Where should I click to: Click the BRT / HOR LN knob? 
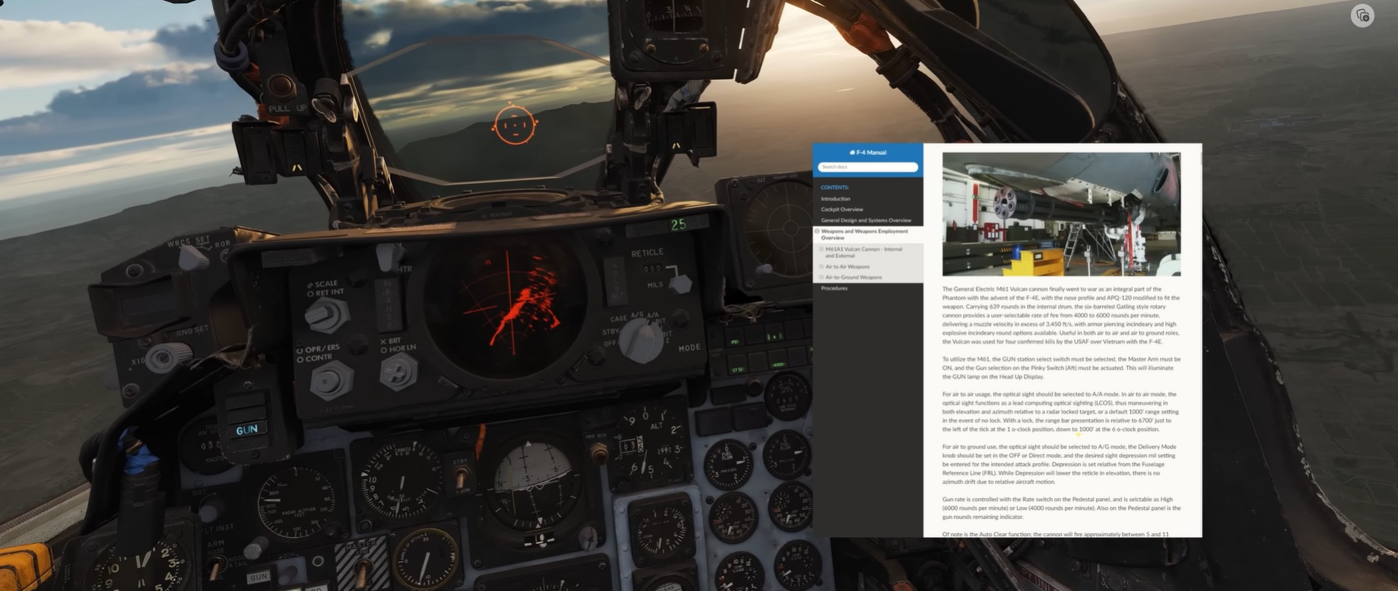tap(398, 372)
